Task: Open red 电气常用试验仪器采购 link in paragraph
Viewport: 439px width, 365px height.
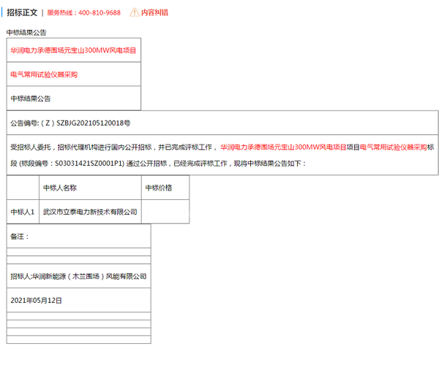Action: [393, 147]
